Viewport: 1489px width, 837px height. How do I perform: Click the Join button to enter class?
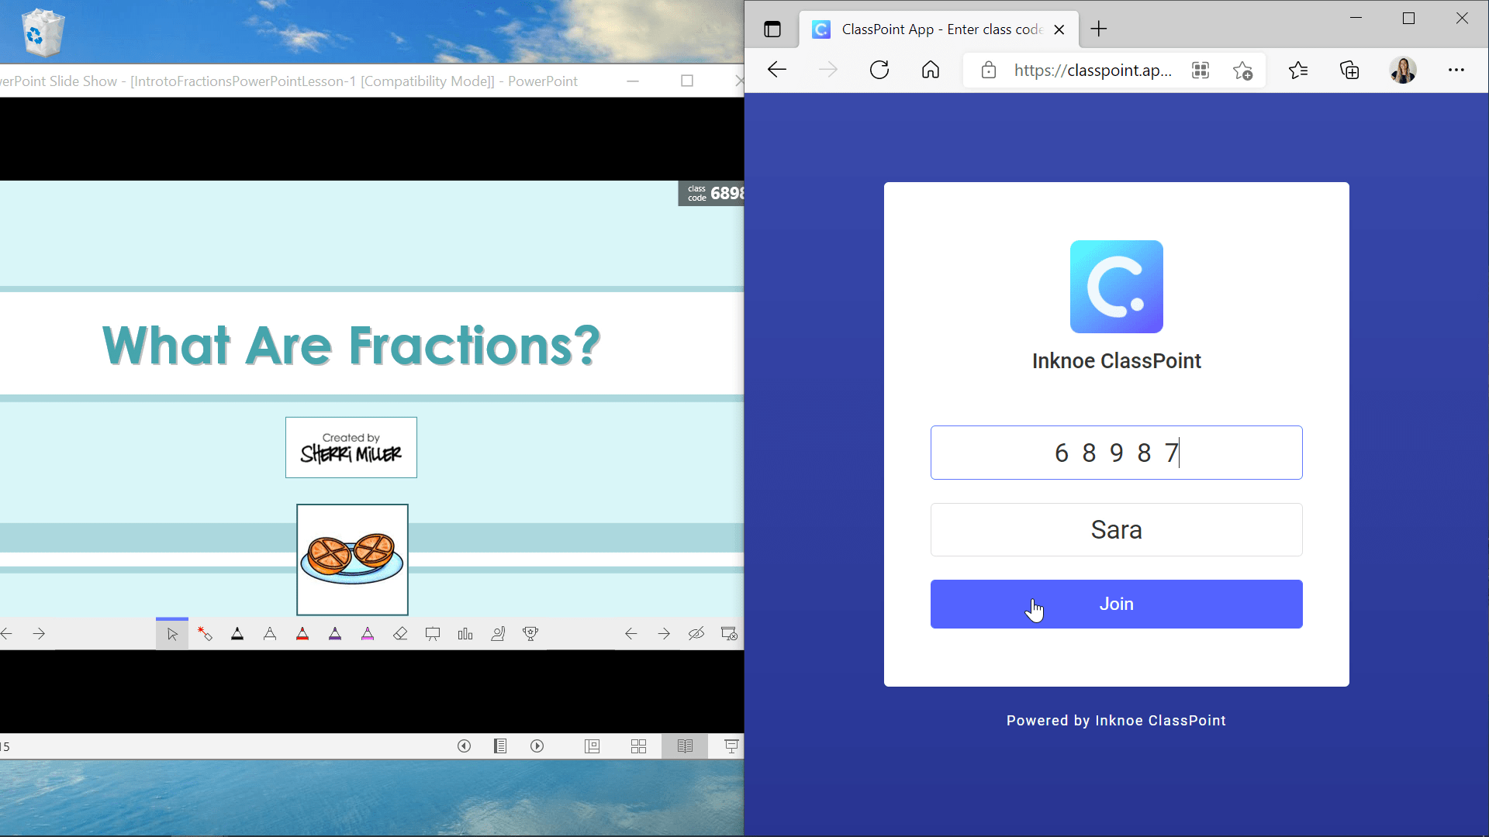(x=1117, y=604)
